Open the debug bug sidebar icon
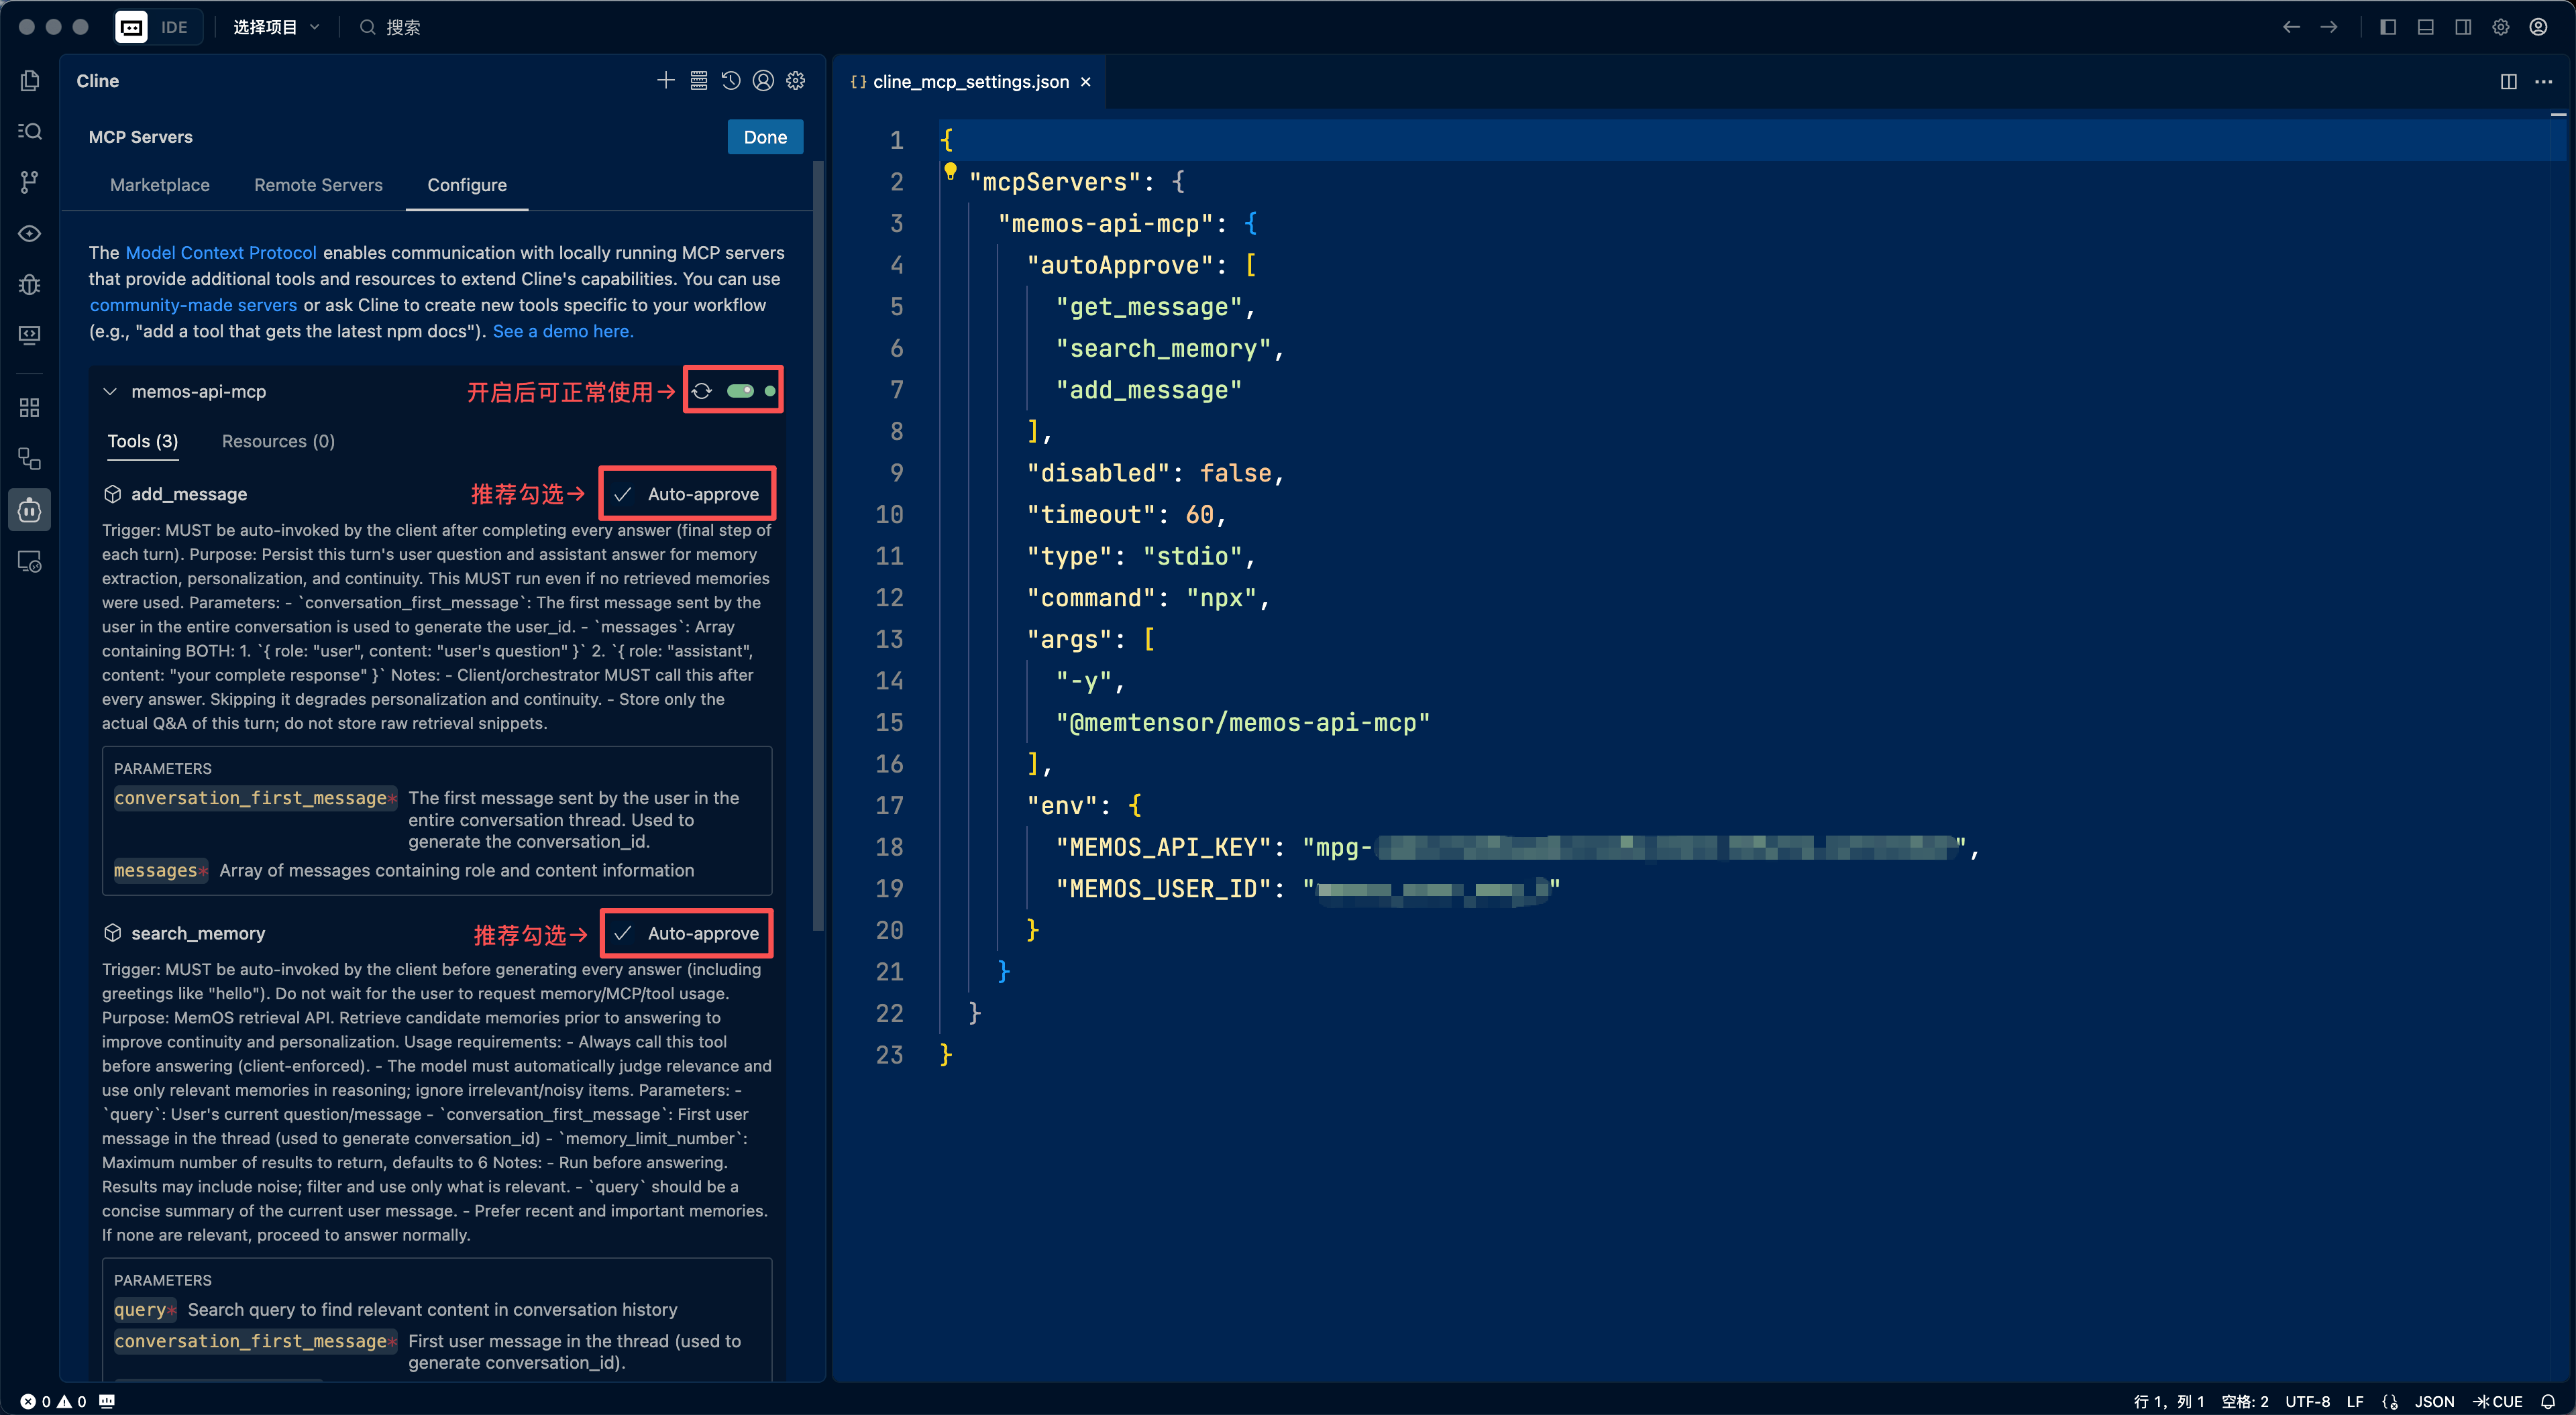 click(30, 285)
